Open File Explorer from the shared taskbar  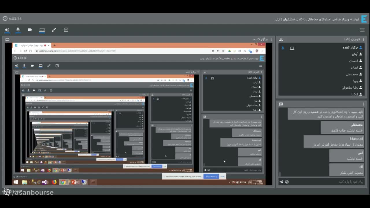(x=25, y=182)
